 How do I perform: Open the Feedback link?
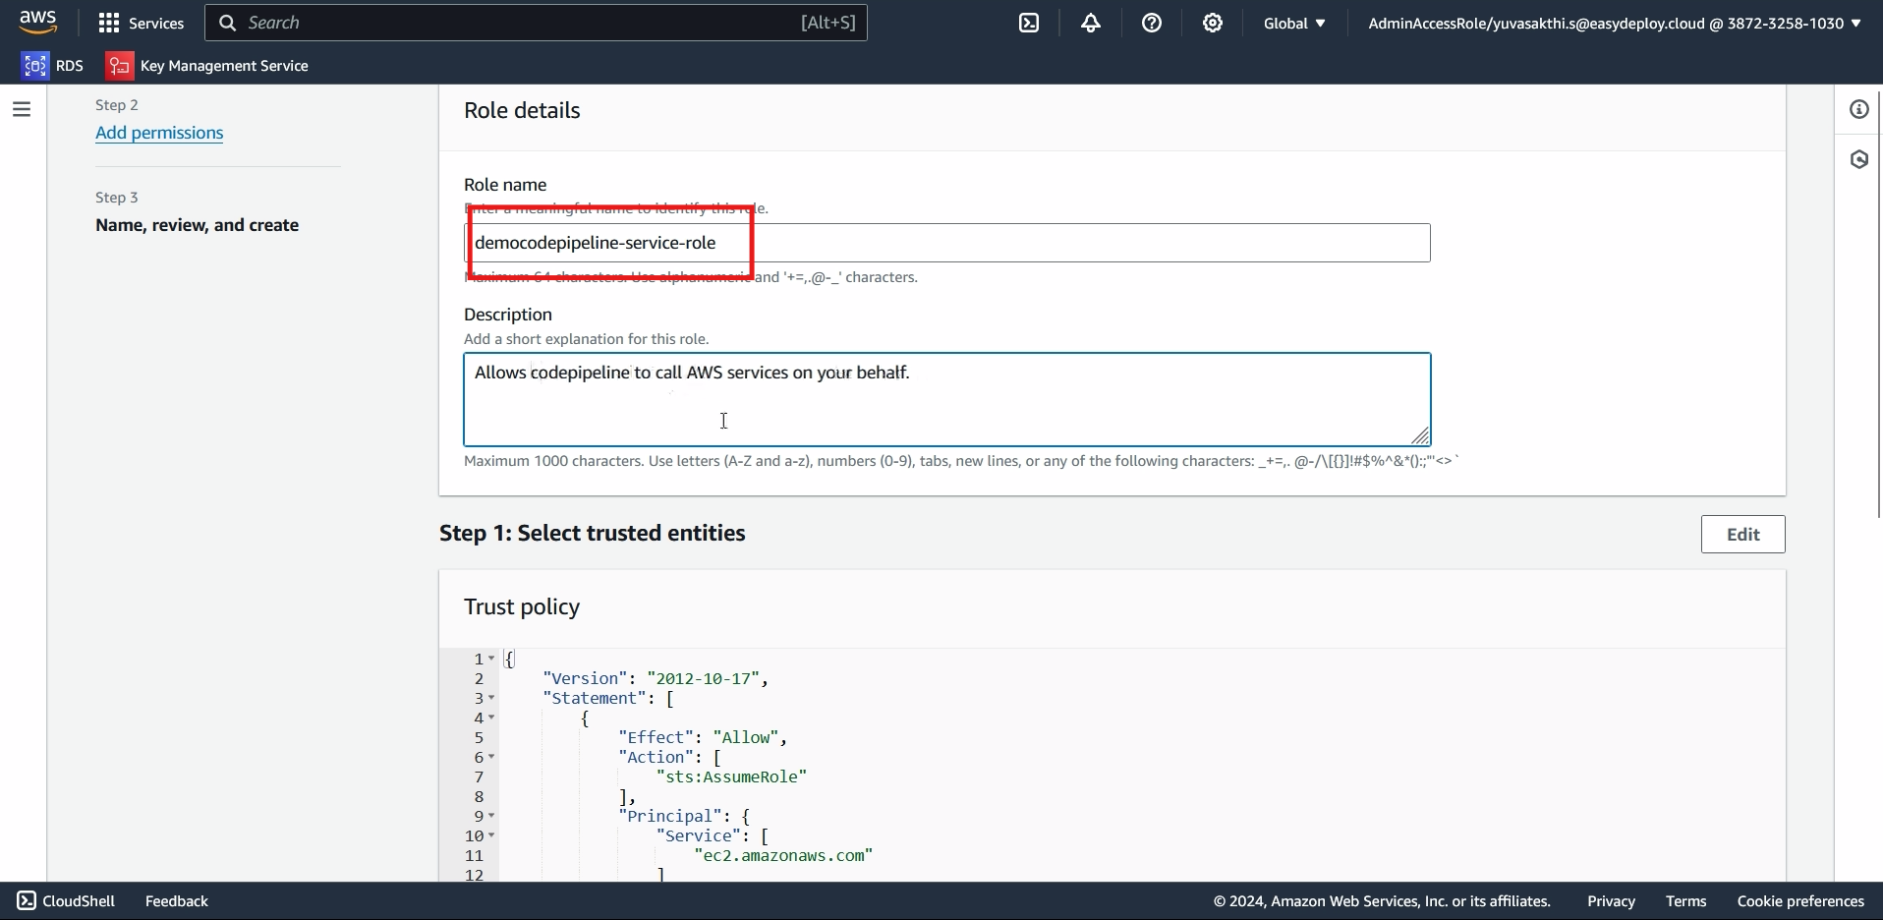177,901
